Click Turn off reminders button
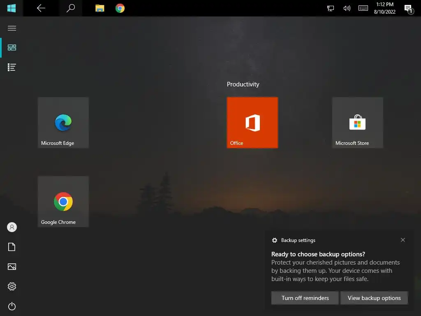Viewport: 421px width, 316px height. [305, 298]
